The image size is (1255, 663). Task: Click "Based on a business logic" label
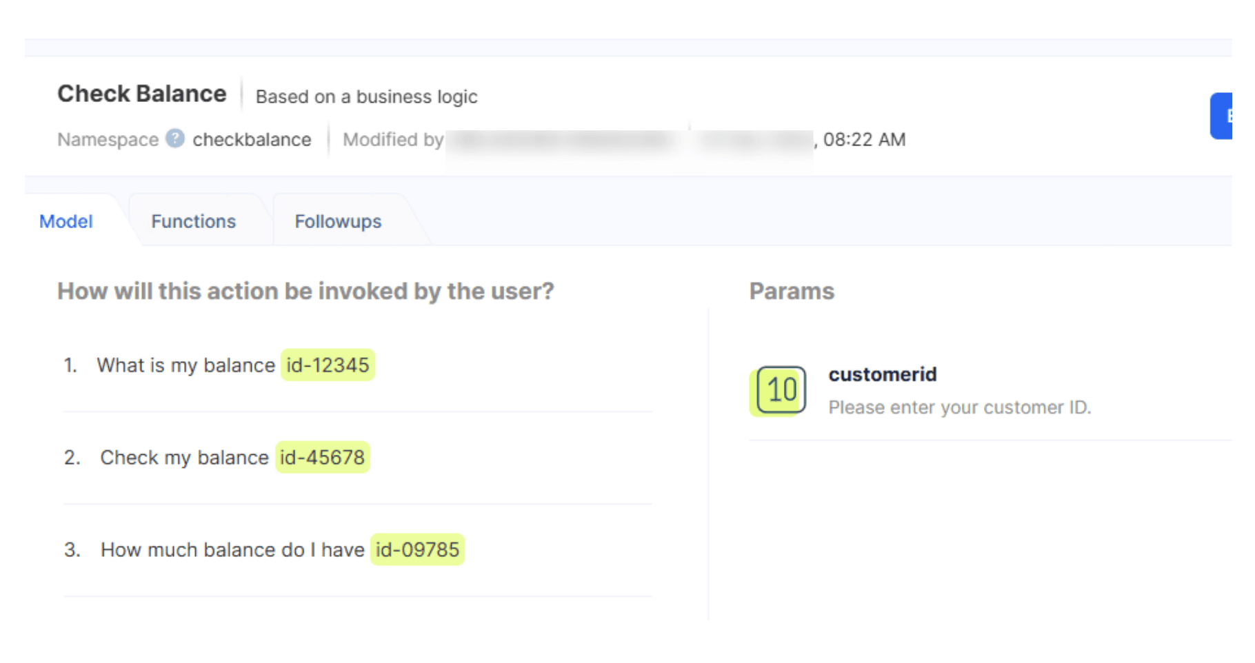tap(366, 96)
